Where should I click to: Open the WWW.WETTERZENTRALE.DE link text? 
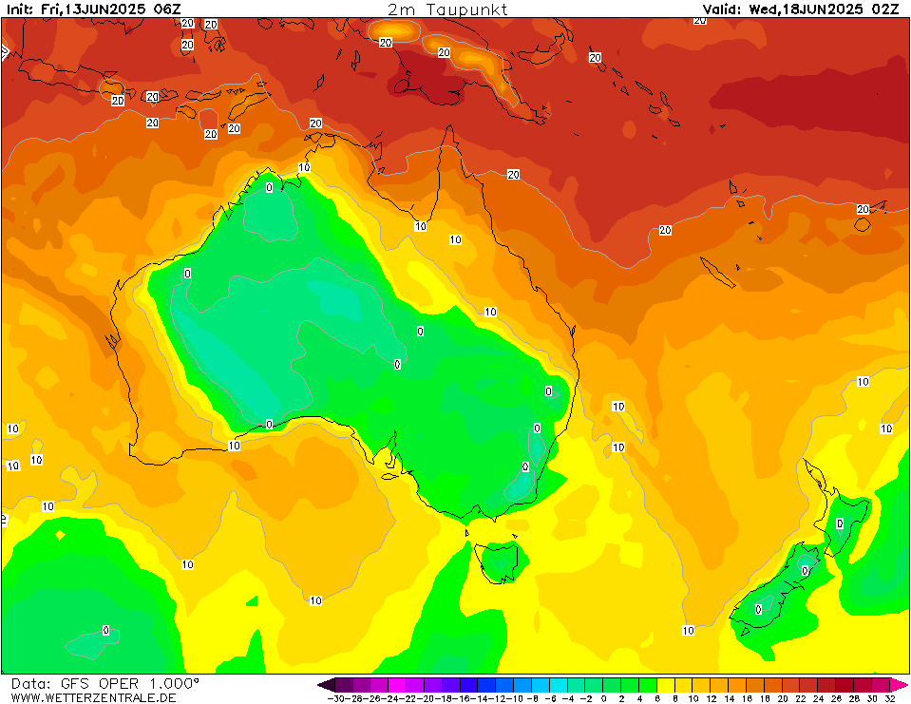point(93,697)
